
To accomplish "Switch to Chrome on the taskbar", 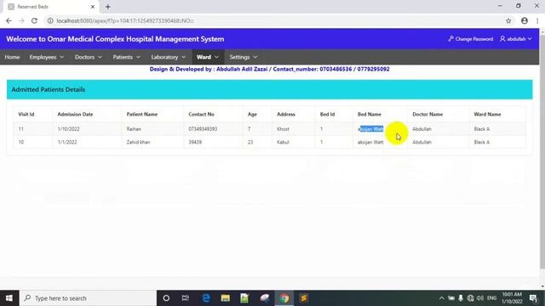I will 284,298.
